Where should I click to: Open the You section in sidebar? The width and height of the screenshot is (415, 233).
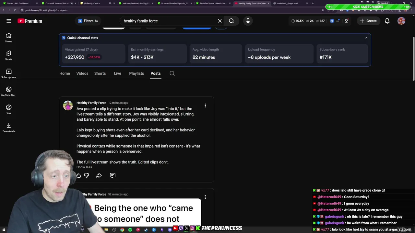tap(9, 110)
